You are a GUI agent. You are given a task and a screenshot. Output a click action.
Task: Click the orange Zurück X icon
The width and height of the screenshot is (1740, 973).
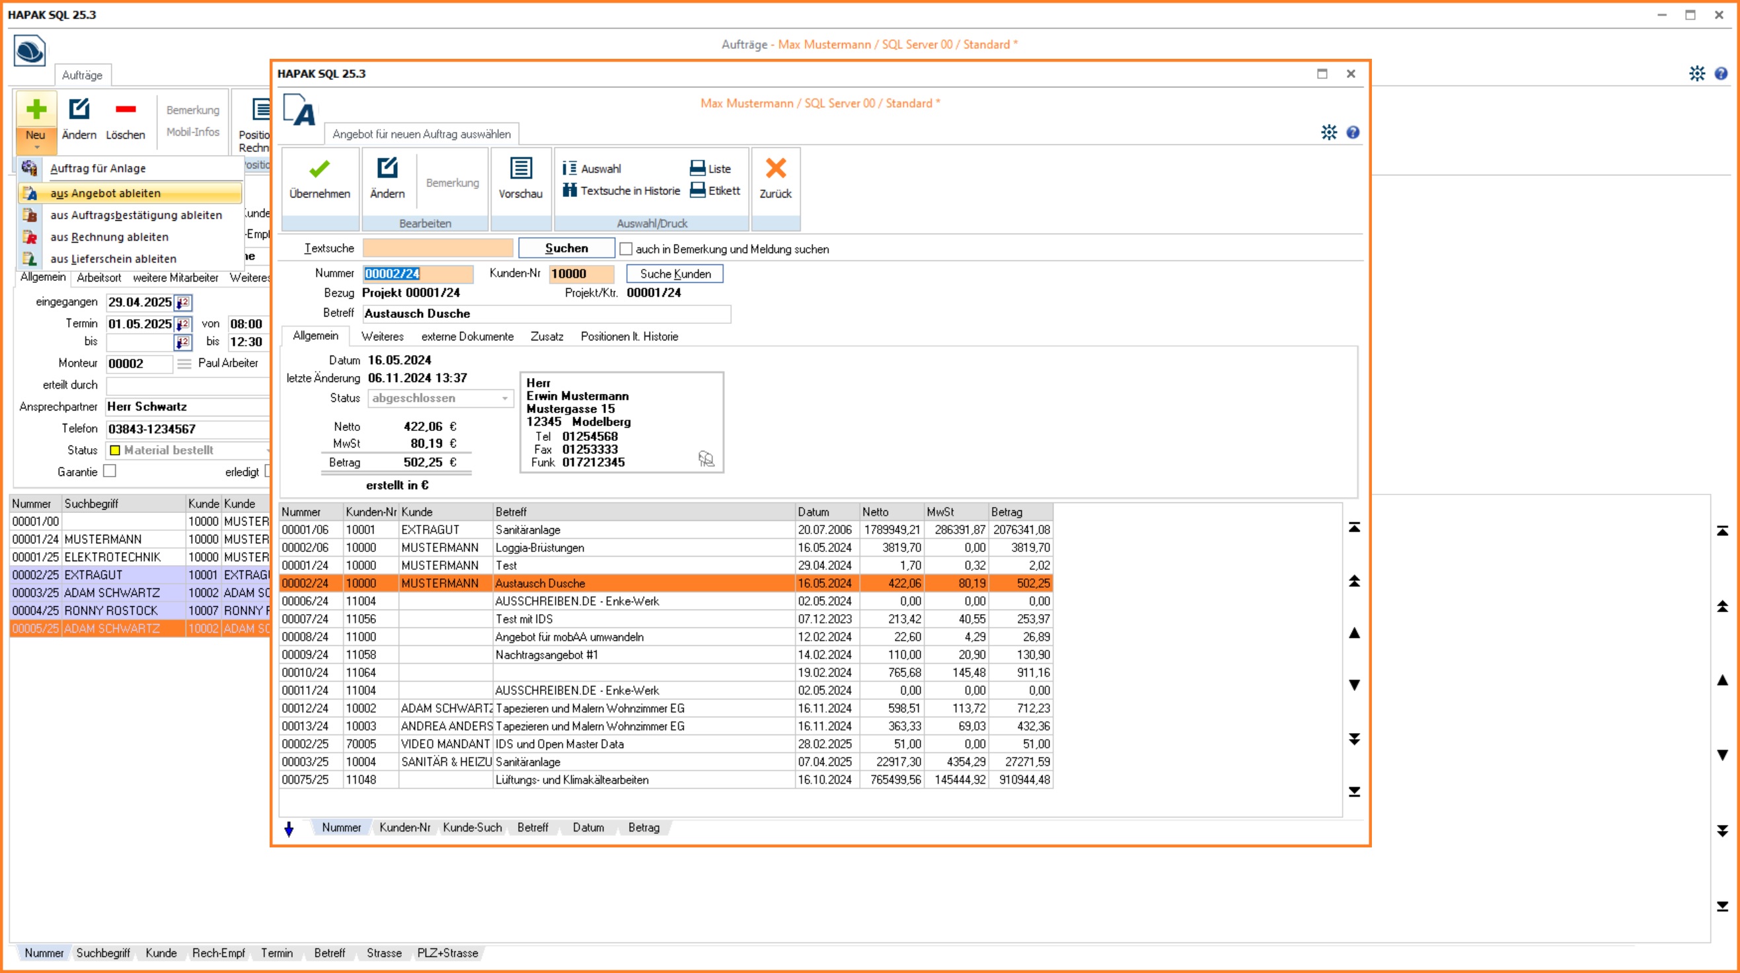point(775,169)
